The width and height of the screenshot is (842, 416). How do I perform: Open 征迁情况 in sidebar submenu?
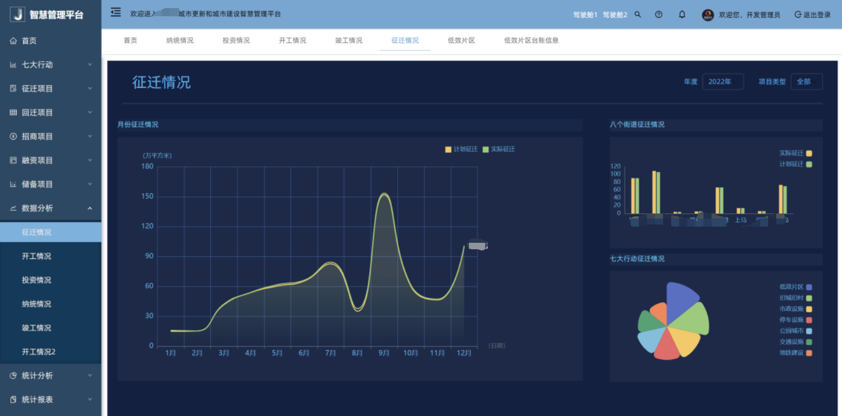coord(51,232)
